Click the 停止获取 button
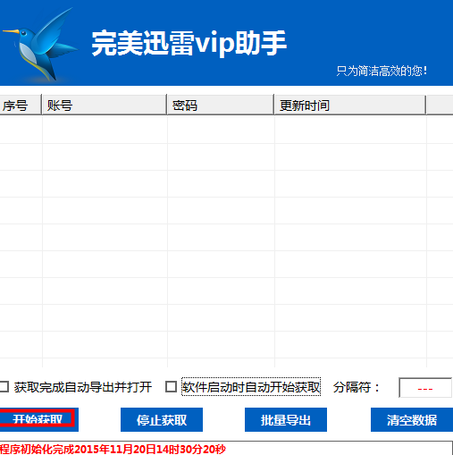Screen dimensions: 453x455 pos(162,419)
